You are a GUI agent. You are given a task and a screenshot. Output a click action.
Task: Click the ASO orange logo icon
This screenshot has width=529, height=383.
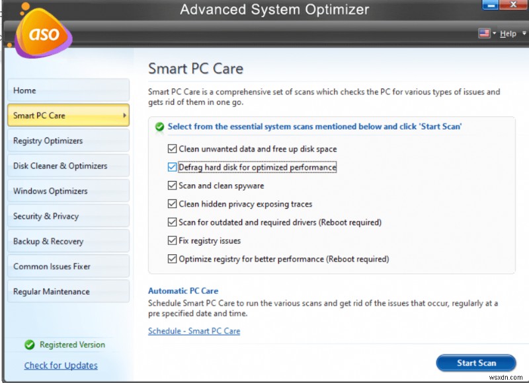tap(43, 33)
